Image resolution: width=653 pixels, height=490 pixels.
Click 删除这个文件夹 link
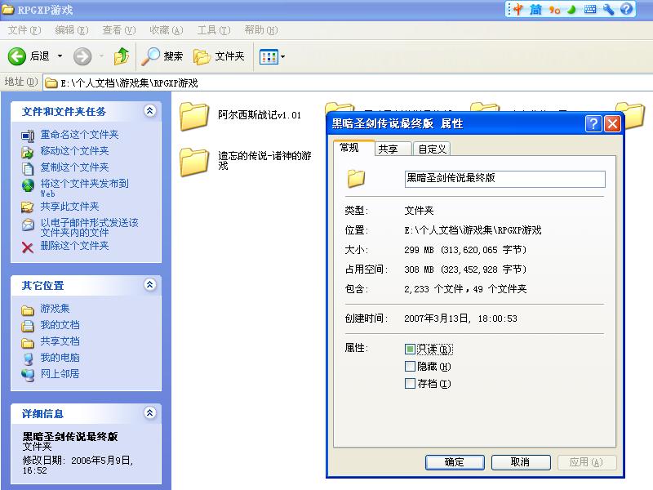click(74, 246)
